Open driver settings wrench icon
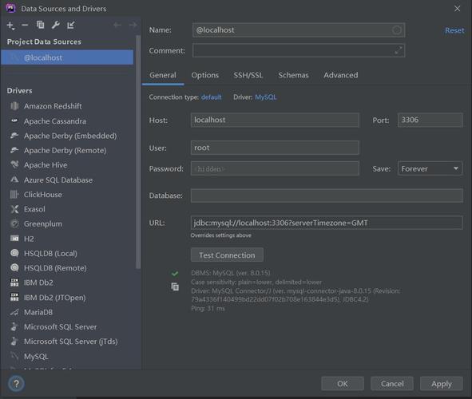The height and width of the screenshot is (399, 472). (56, 25)
